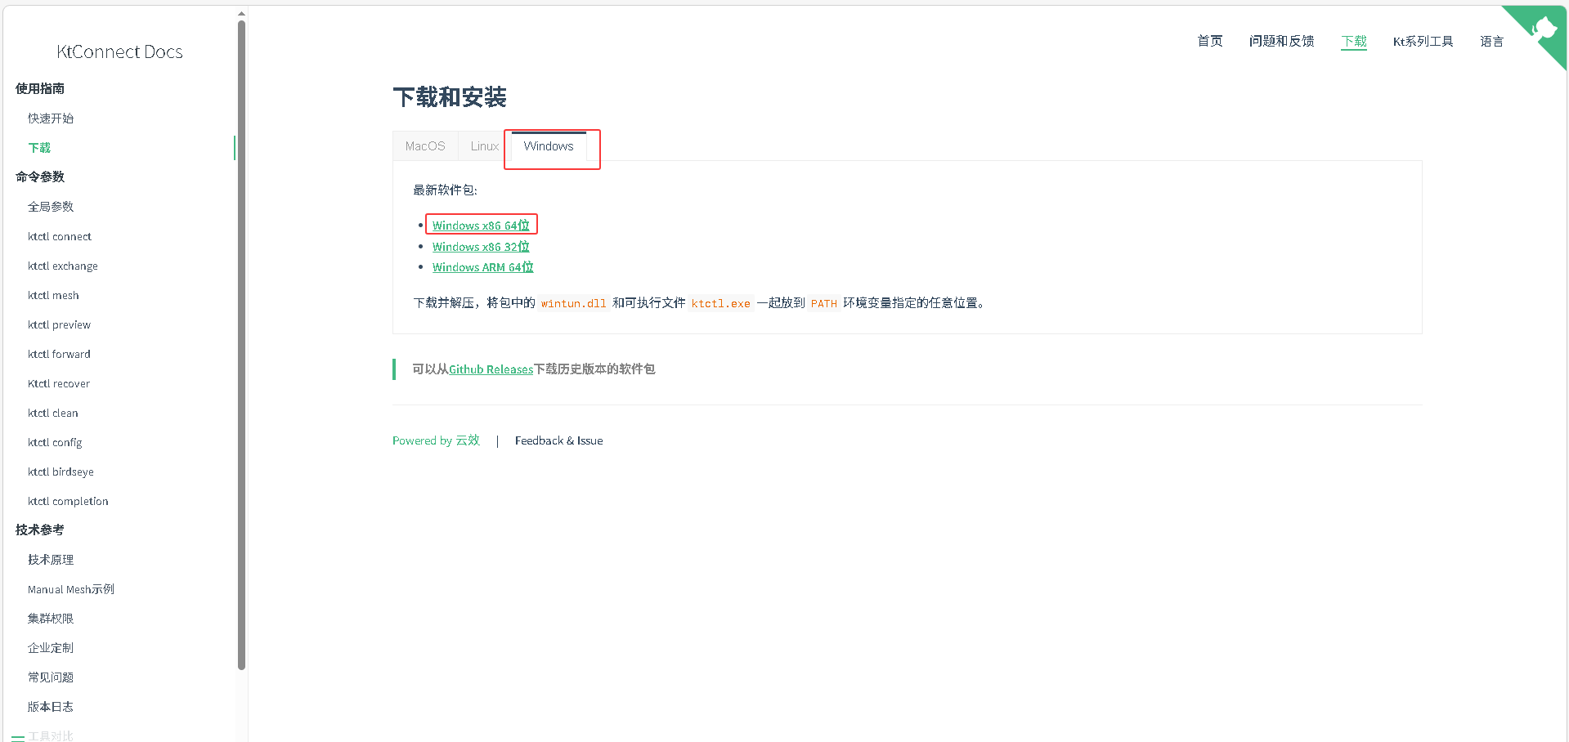Open 集群权限 in the sidebar
1569x742 pixels.
tap(51, 619)
